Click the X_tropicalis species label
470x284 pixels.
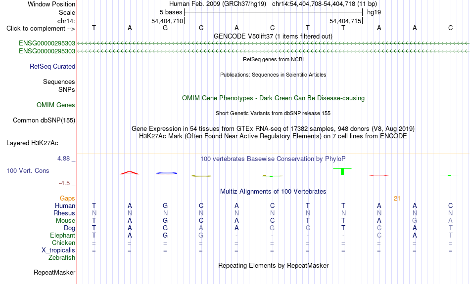click(58, 250)
